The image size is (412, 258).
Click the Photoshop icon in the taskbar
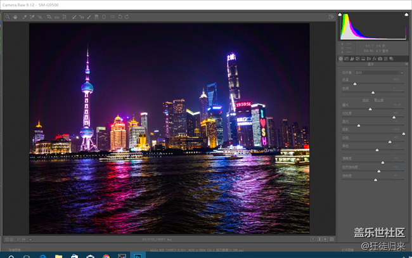pyautogui.click(x=137, y=255)
